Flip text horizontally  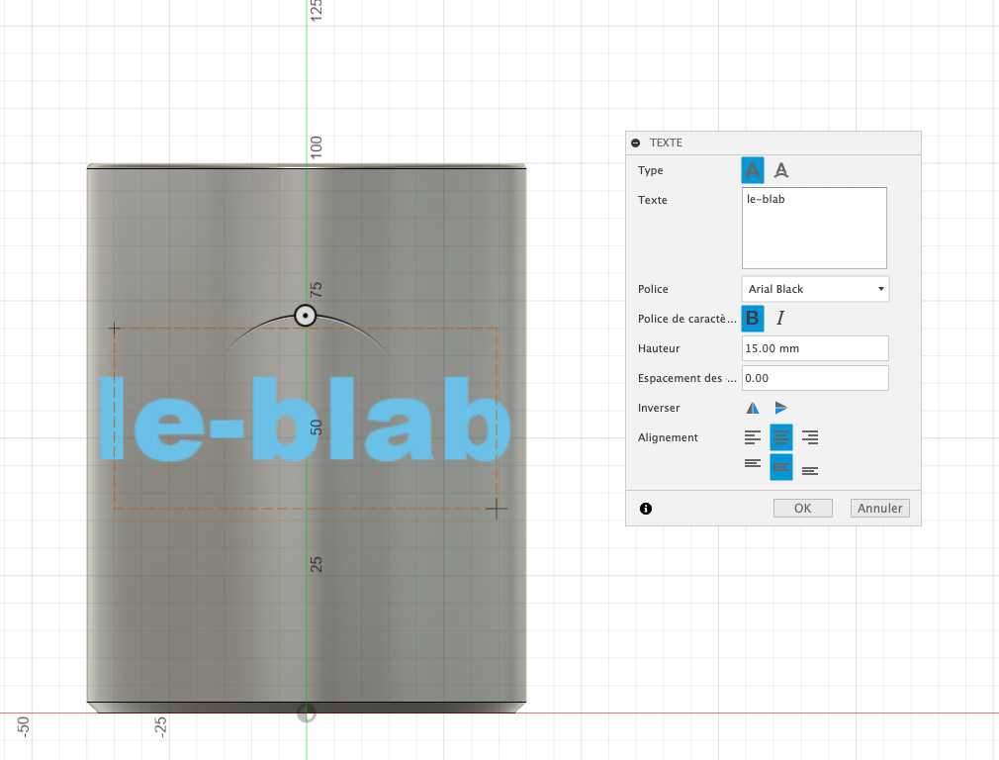coord(753,408)
